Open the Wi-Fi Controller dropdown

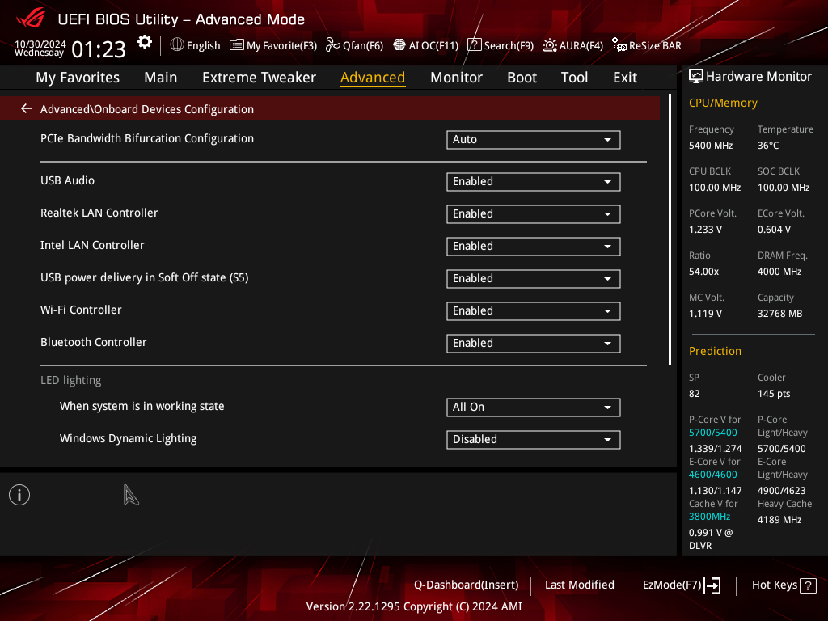tap(534, 311)
